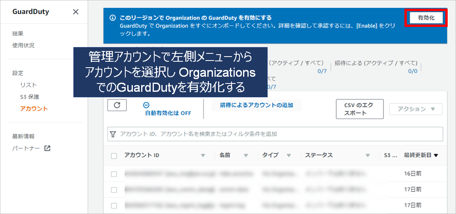Select S3 保護 in the settings menu
This screenshot has height=214, width=456.
click(29, 97)
